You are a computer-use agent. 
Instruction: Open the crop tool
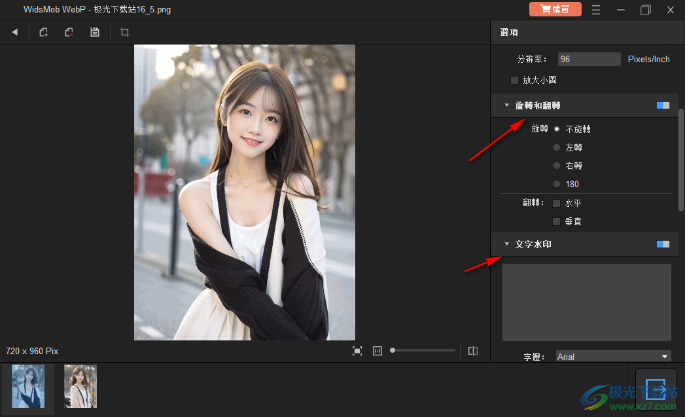coord(125,32)
